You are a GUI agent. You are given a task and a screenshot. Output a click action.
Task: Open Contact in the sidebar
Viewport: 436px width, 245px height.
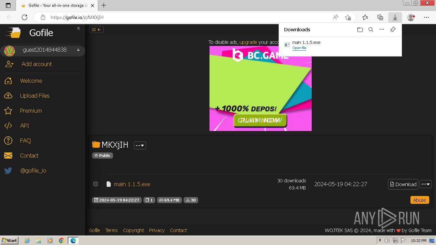click(x=29, y=156)
